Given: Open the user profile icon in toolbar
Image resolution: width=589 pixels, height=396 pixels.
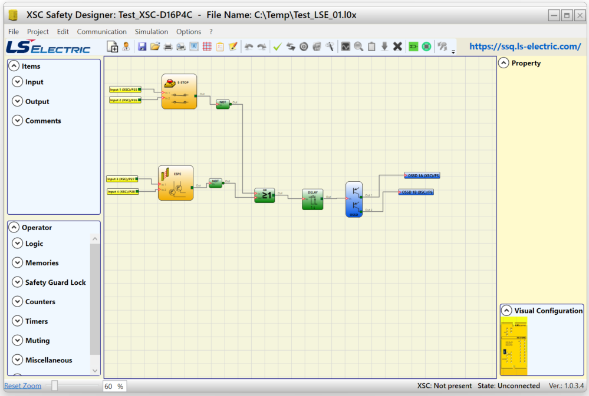Looking at the screenshot, I should [x=126, y=46].
